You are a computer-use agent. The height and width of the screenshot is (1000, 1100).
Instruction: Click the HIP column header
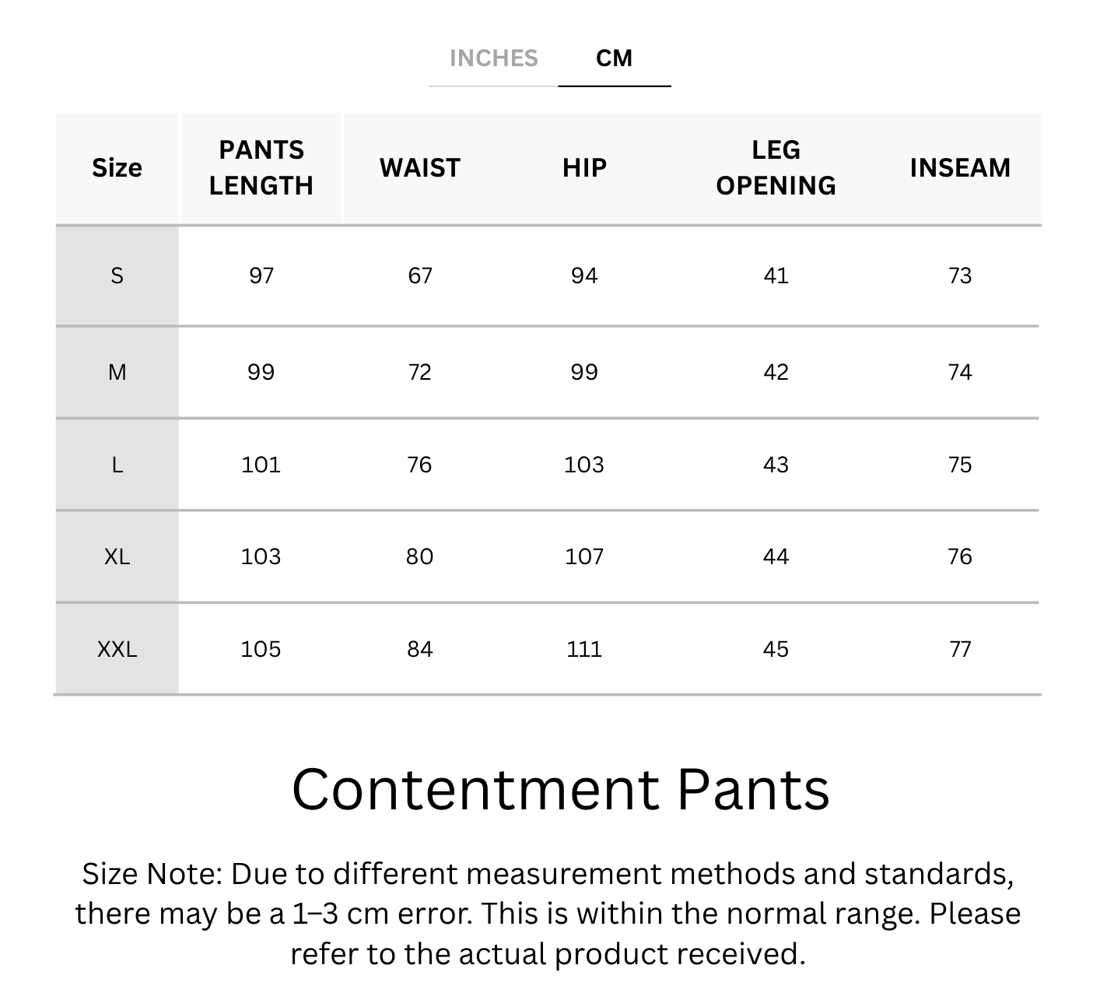tap(584, 167)
